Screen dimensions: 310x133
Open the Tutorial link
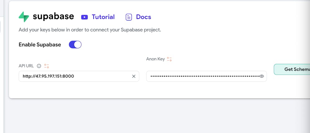click(x=103, y=17)
